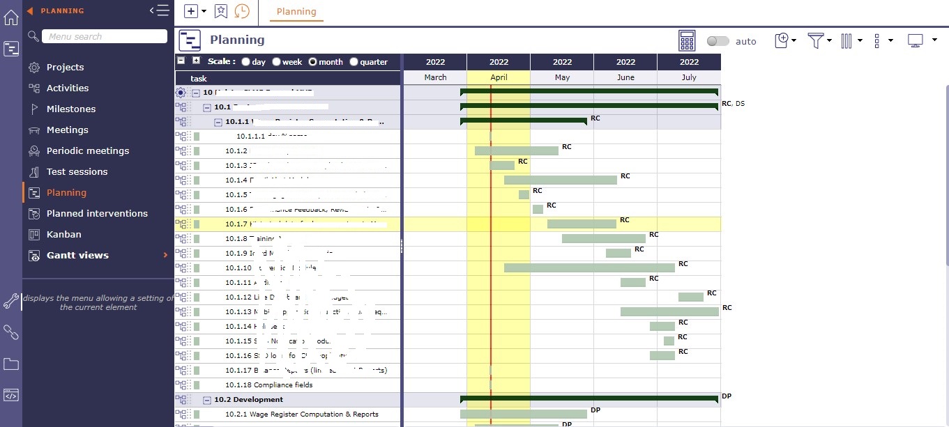Open the columns selector icon
Screen dimensions: 949x427
click(846, 40)
